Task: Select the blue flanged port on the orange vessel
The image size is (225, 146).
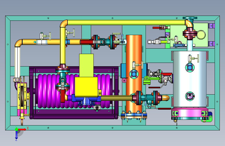Action: 134,74
